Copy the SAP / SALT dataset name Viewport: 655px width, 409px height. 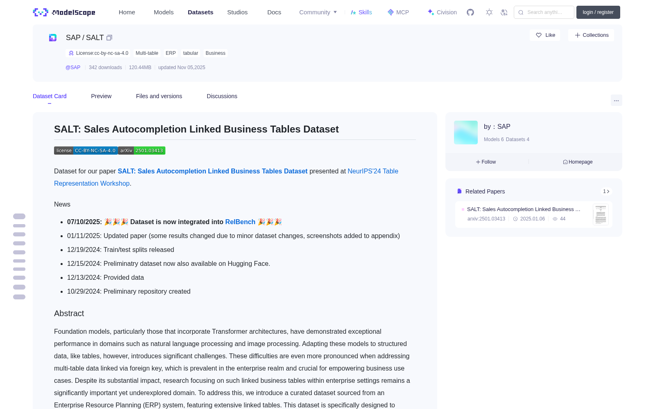point(109,38)
